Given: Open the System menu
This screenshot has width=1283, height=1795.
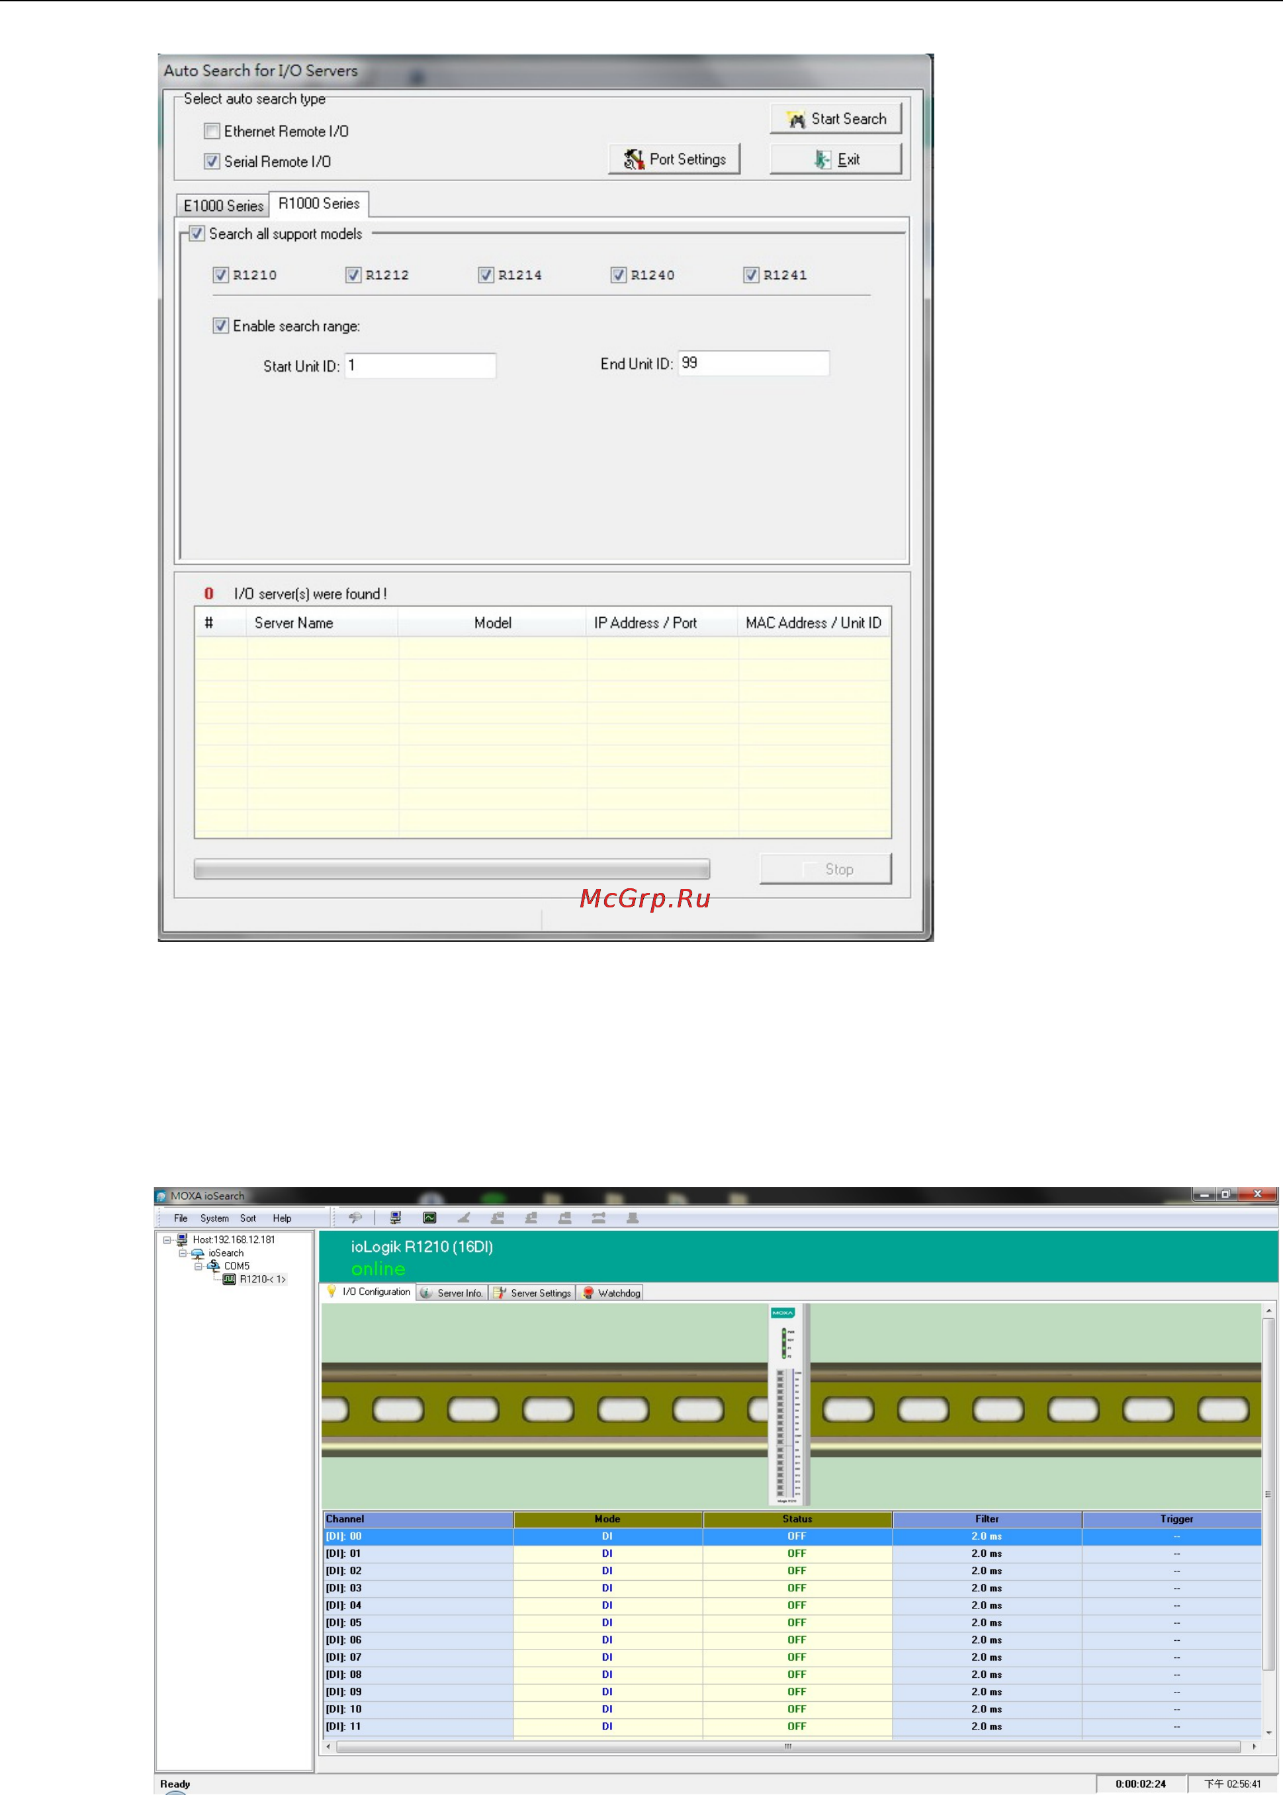Looking at the screenshot, I should click(214, 1218).
